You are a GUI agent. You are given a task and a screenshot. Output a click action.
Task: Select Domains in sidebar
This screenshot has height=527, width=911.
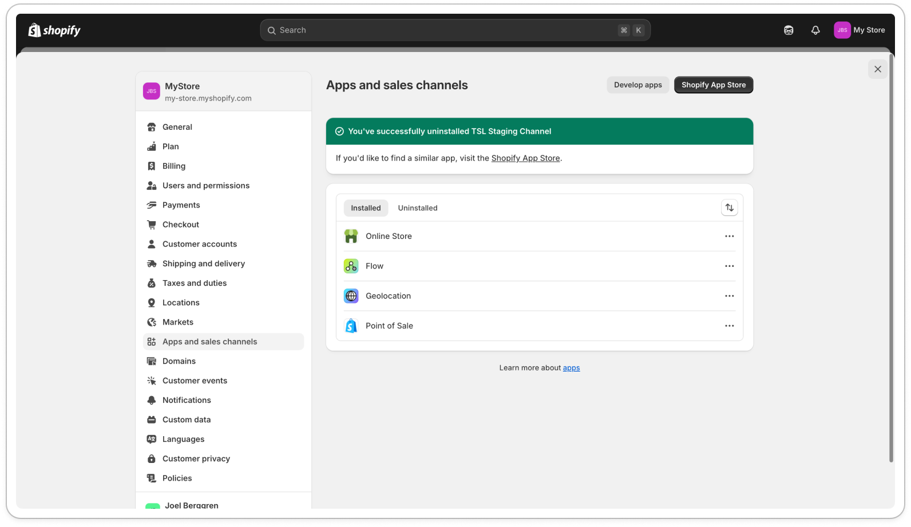pos(223,361)
